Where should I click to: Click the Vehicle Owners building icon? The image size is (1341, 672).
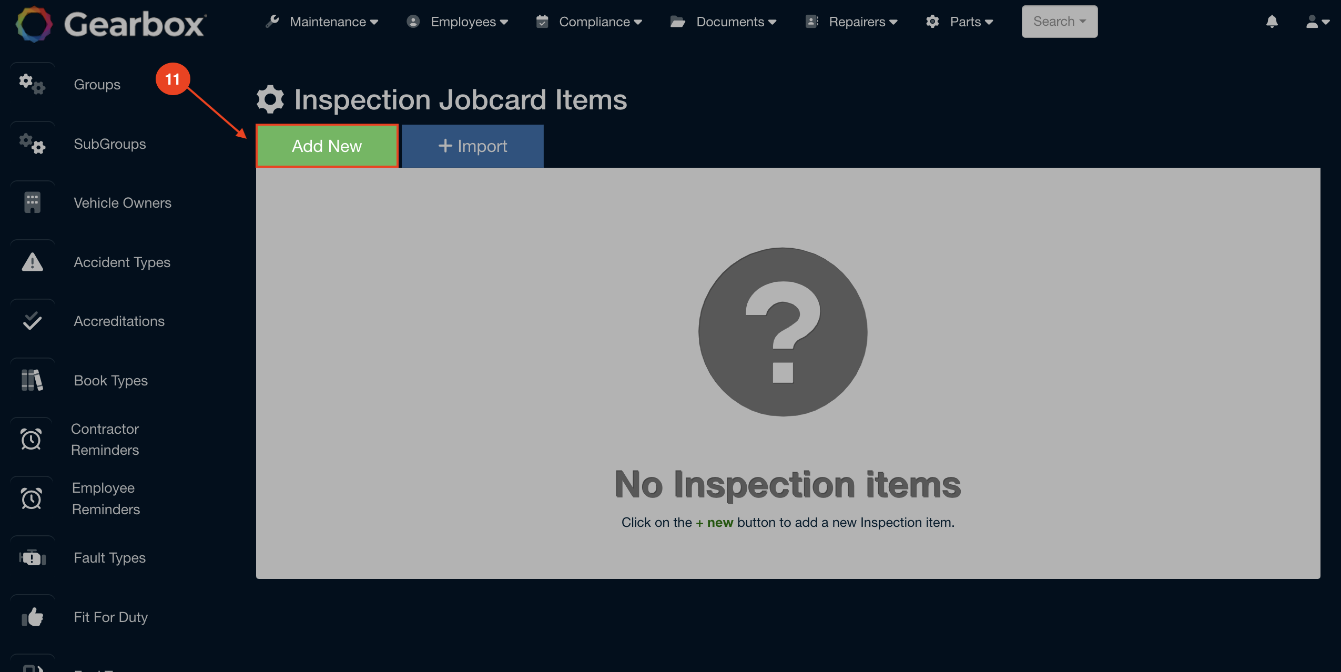[x=32, y=202]
